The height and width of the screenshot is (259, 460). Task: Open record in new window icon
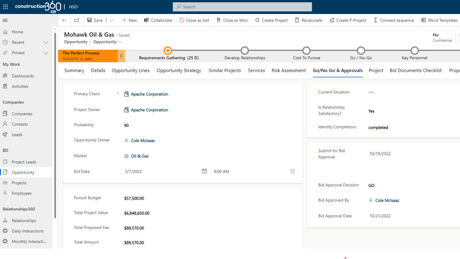click(77, 20)
